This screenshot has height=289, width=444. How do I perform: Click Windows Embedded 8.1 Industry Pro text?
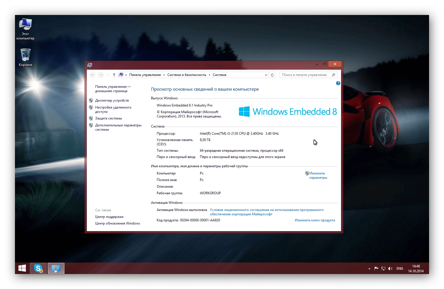click(184, 105)
